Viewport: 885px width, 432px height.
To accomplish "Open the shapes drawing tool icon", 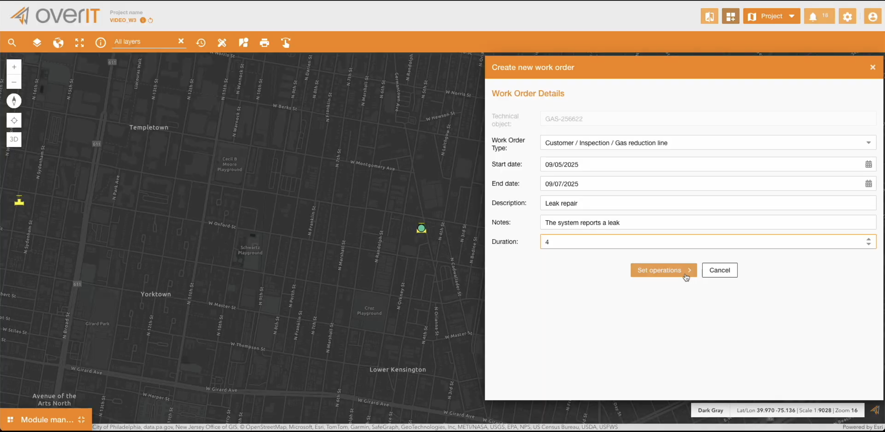I will click(243, 43).
